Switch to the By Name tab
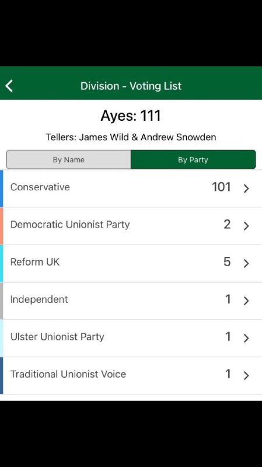 [69, 159]
